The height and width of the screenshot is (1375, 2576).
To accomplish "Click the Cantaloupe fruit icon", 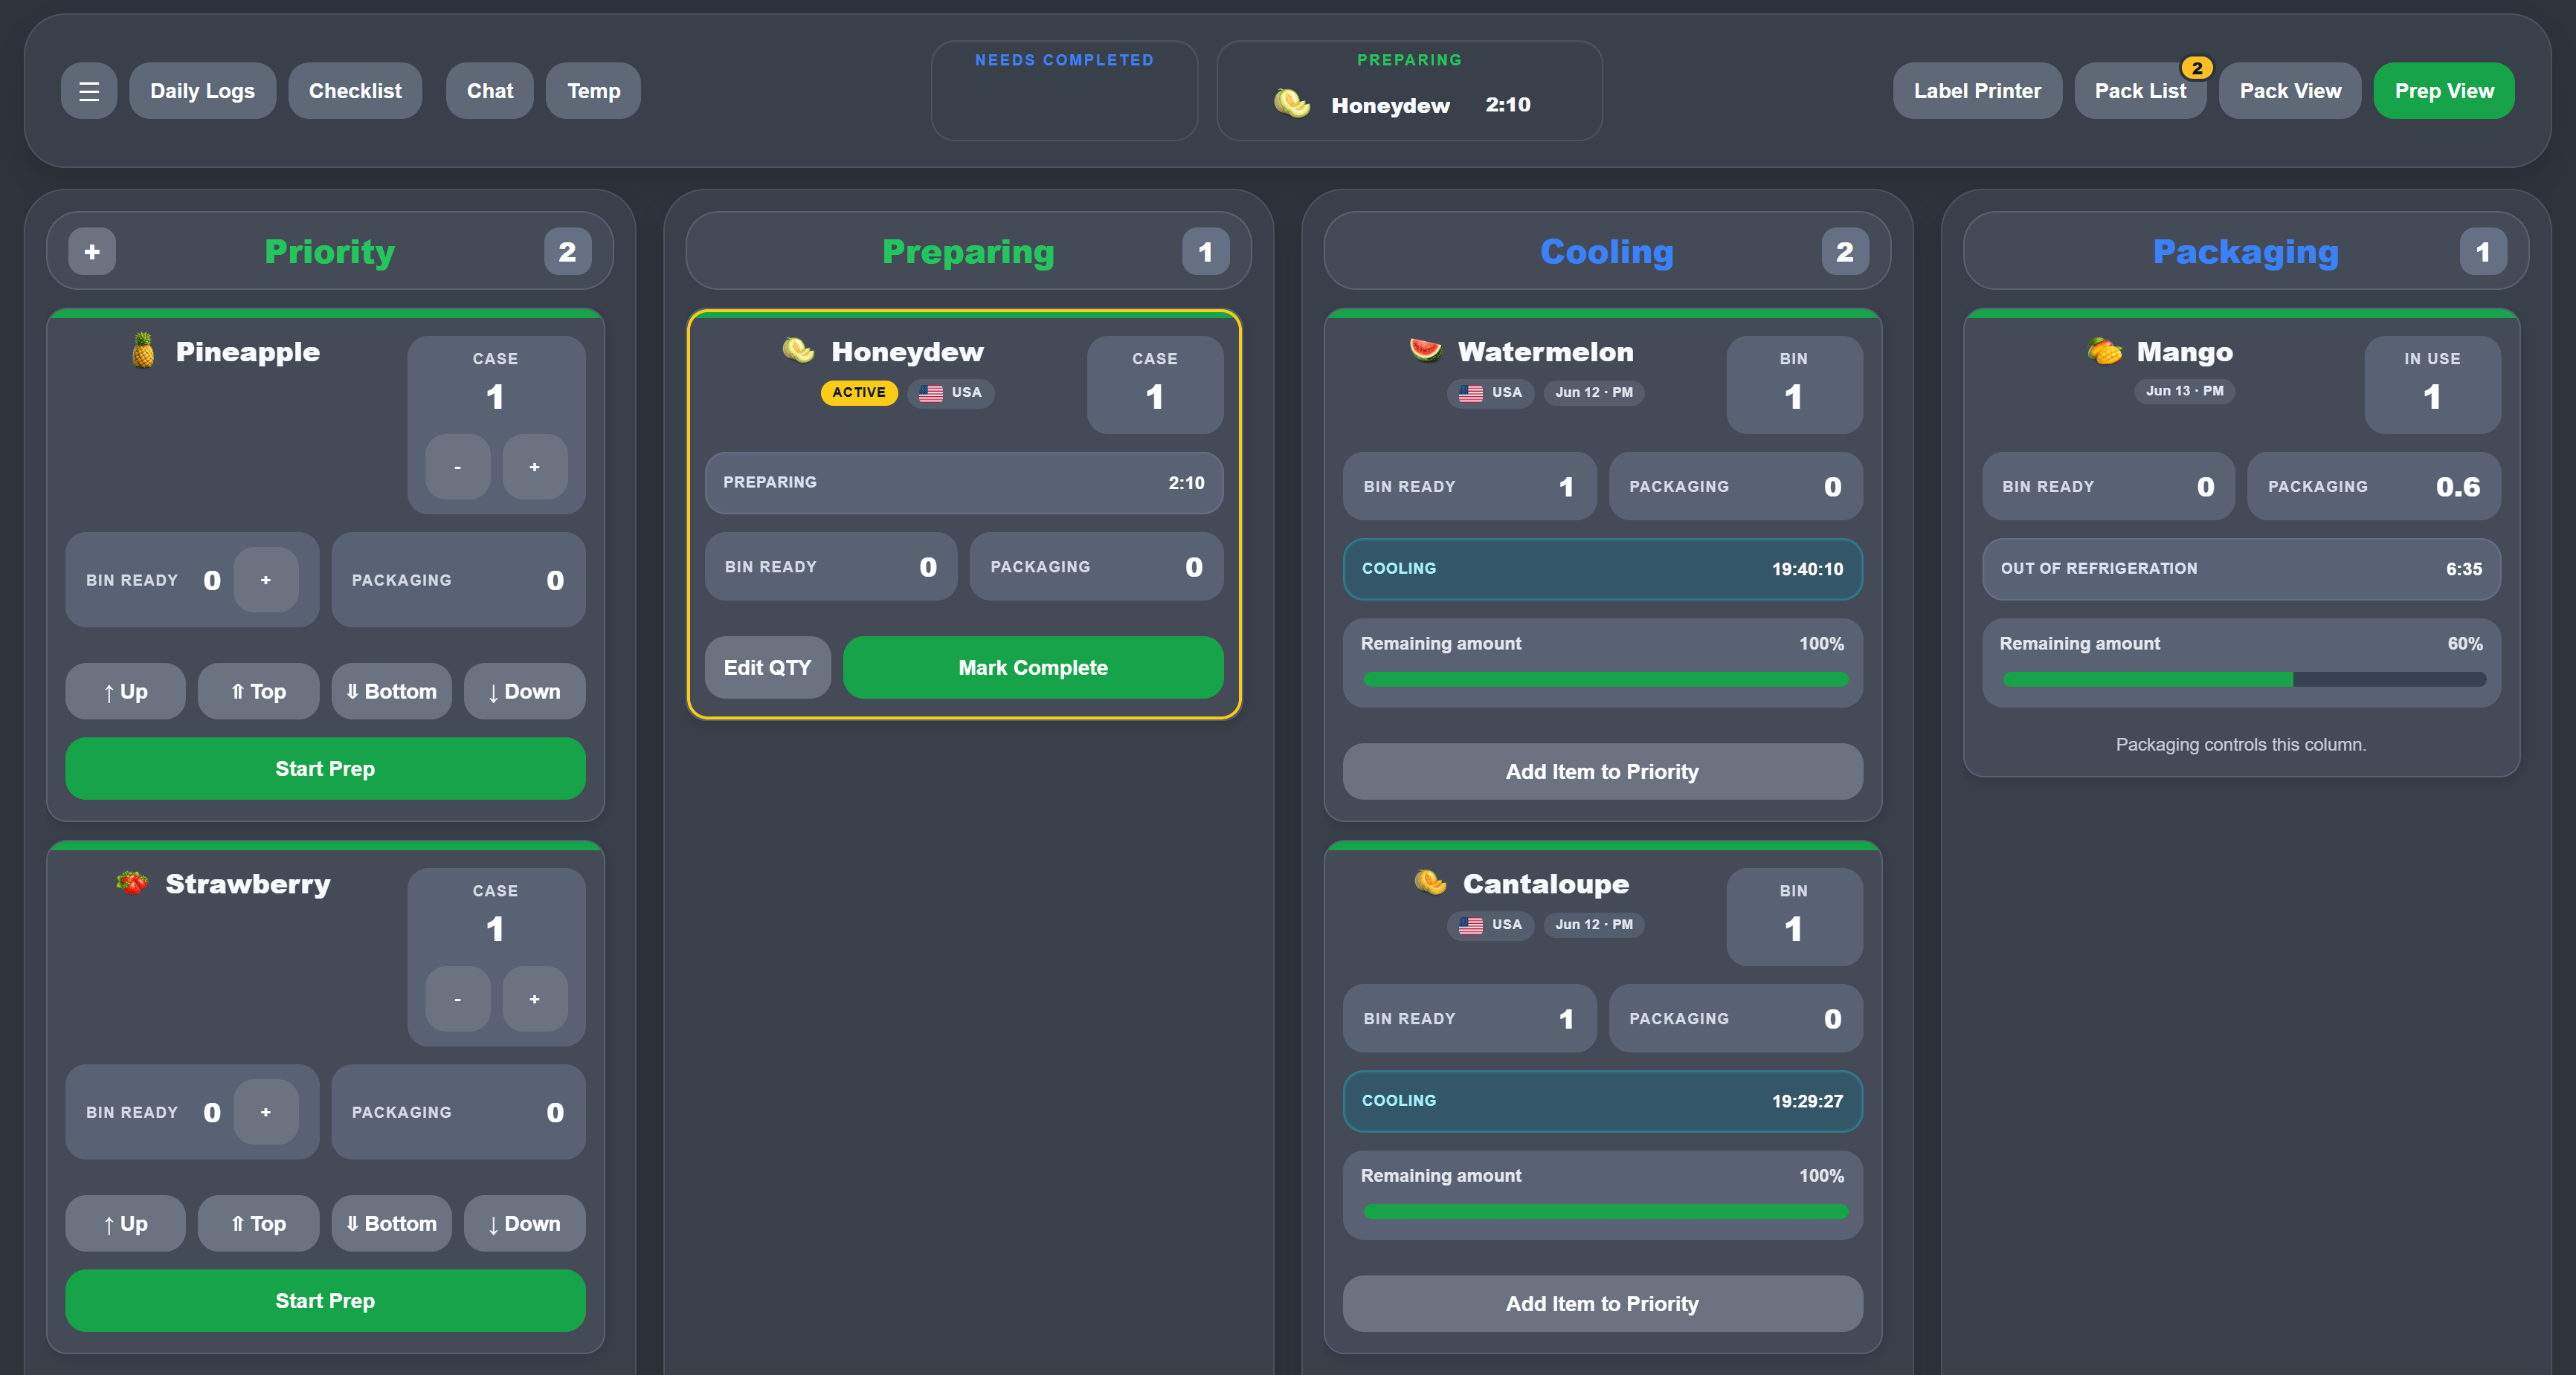I will pyautogui.click(x=1430, y=884).
